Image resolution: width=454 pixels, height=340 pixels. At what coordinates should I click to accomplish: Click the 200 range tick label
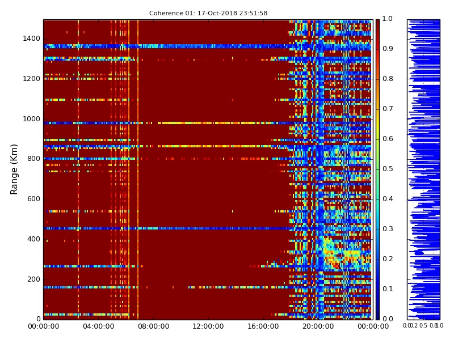[33, 279]
